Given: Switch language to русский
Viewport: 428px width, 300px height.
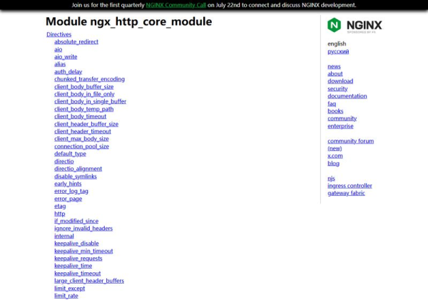Looking at the screenshot, I should tap(338, 51).
